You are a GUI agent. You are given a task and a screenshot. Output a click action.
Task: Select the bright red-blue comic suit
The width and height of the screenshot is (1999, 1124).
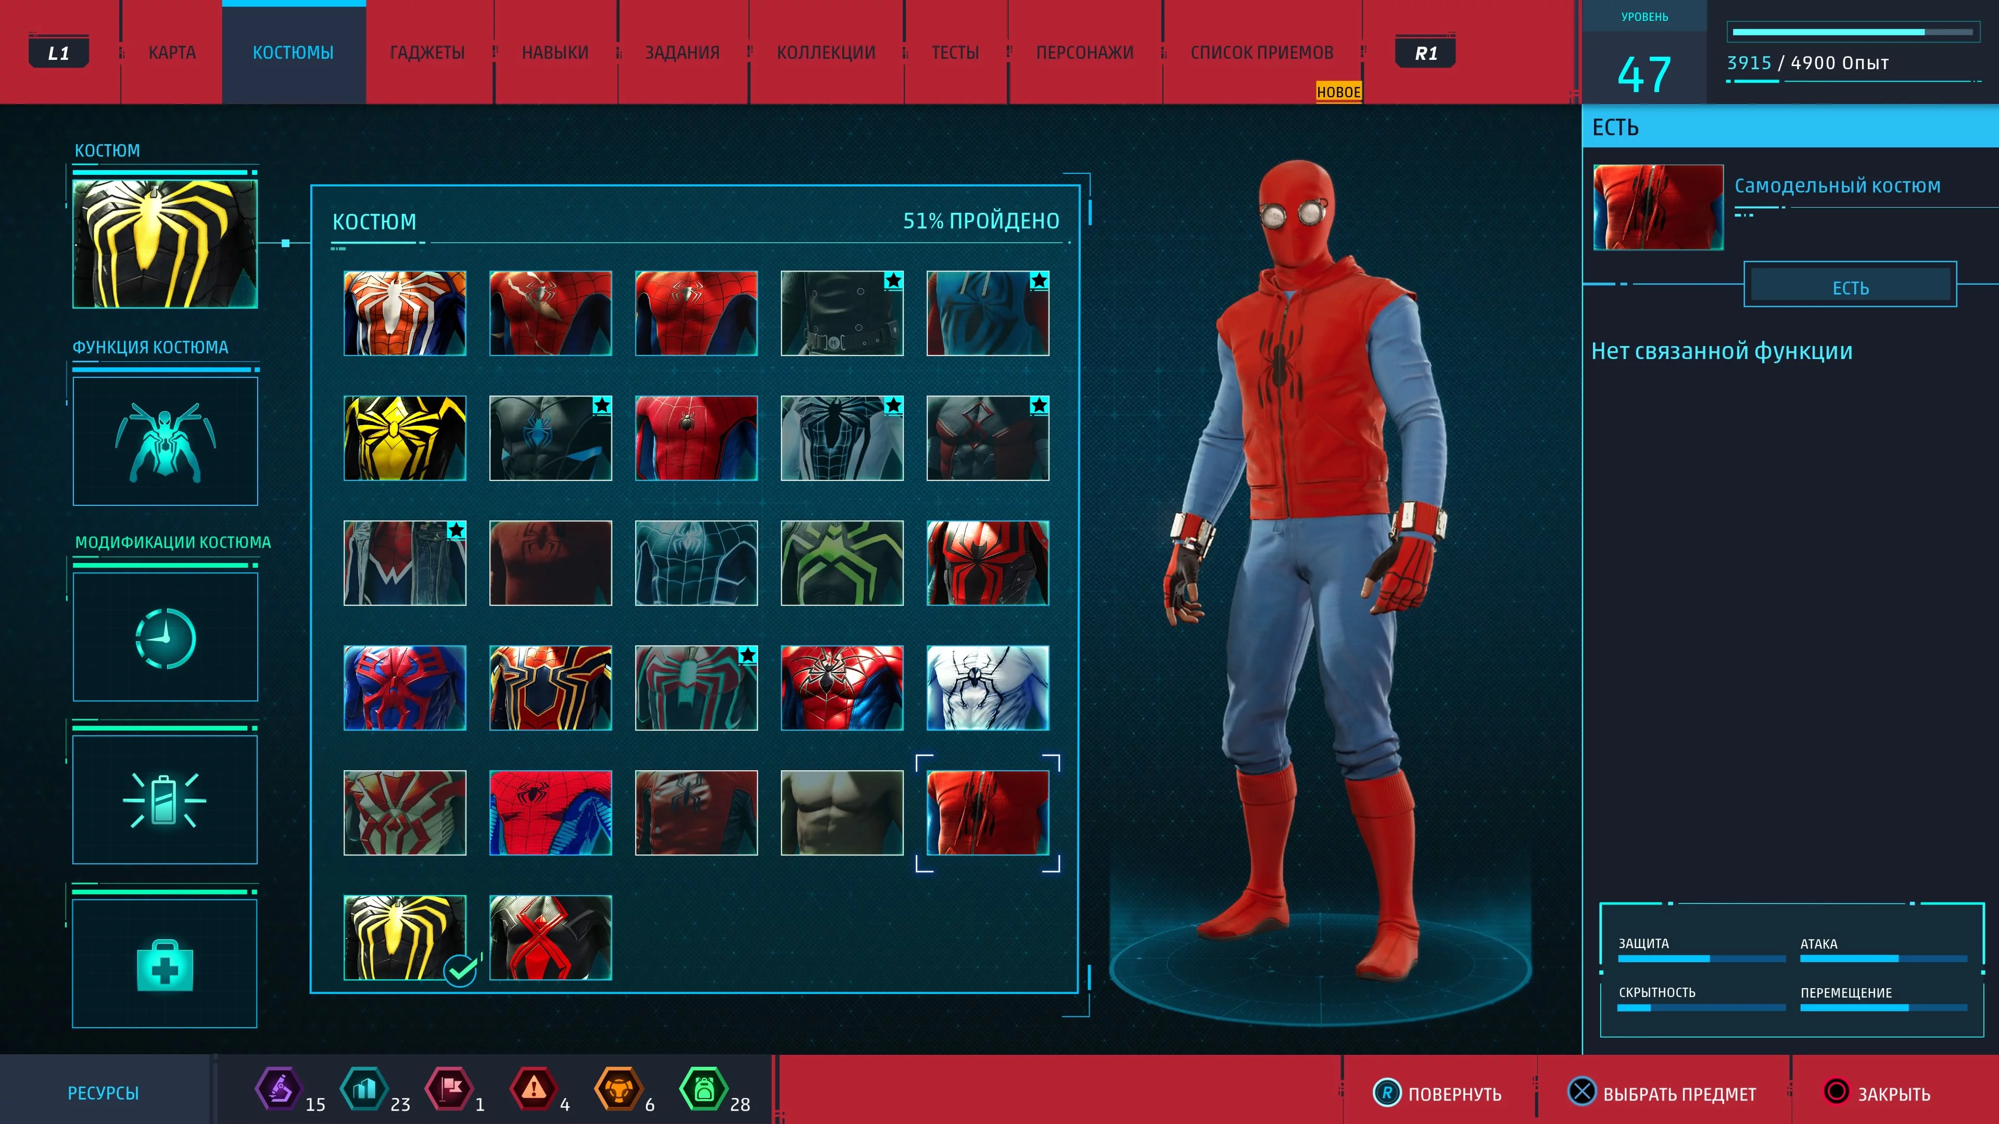tap(551, 813)
